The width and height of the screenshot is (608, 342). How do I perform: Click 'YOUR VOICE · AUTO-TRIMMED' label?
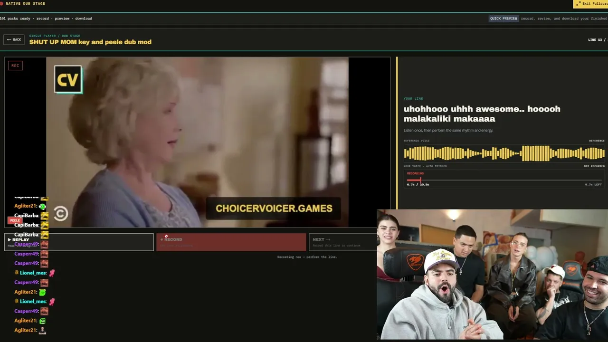click(425, 166)
